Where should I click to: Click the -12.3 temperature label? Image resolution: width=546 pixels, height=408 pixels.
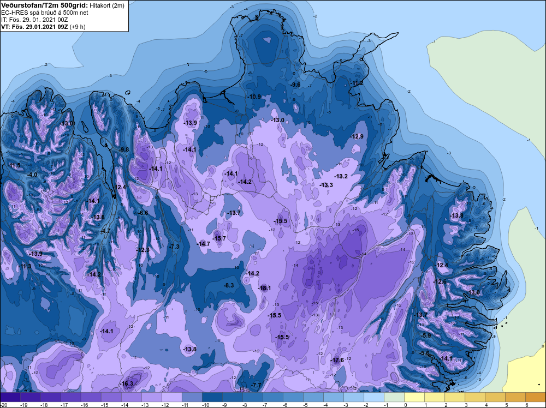point(143,250)
